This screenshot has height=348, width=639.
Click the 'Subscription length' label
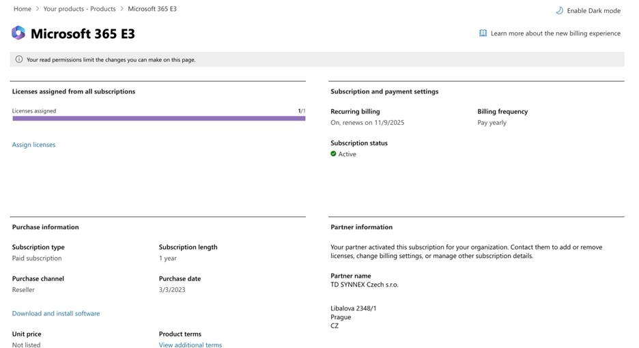[188, 247]
